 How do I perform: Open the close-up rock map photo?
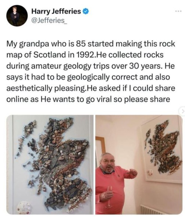50,164
